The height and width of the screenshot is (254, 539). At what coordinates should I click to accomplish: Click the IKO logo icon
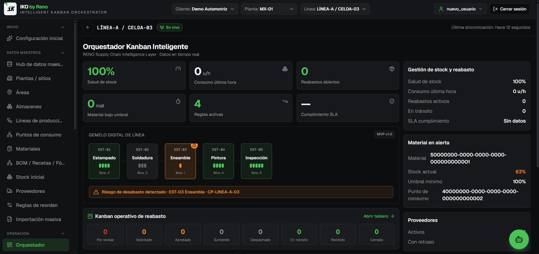click(x=10, y=9)
